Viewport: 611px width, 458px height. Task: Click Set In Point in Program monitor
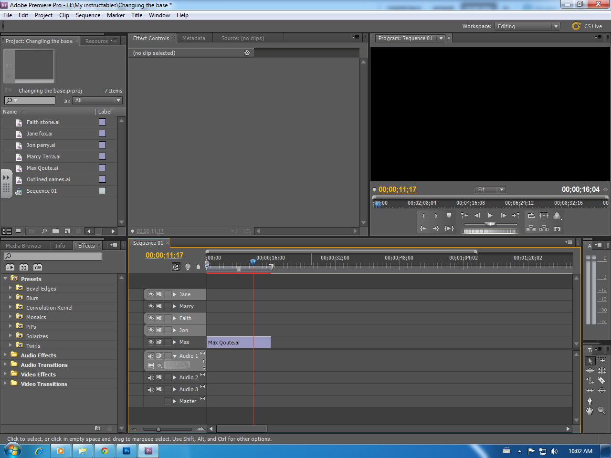pyautogui.click(x=423, y=216)
